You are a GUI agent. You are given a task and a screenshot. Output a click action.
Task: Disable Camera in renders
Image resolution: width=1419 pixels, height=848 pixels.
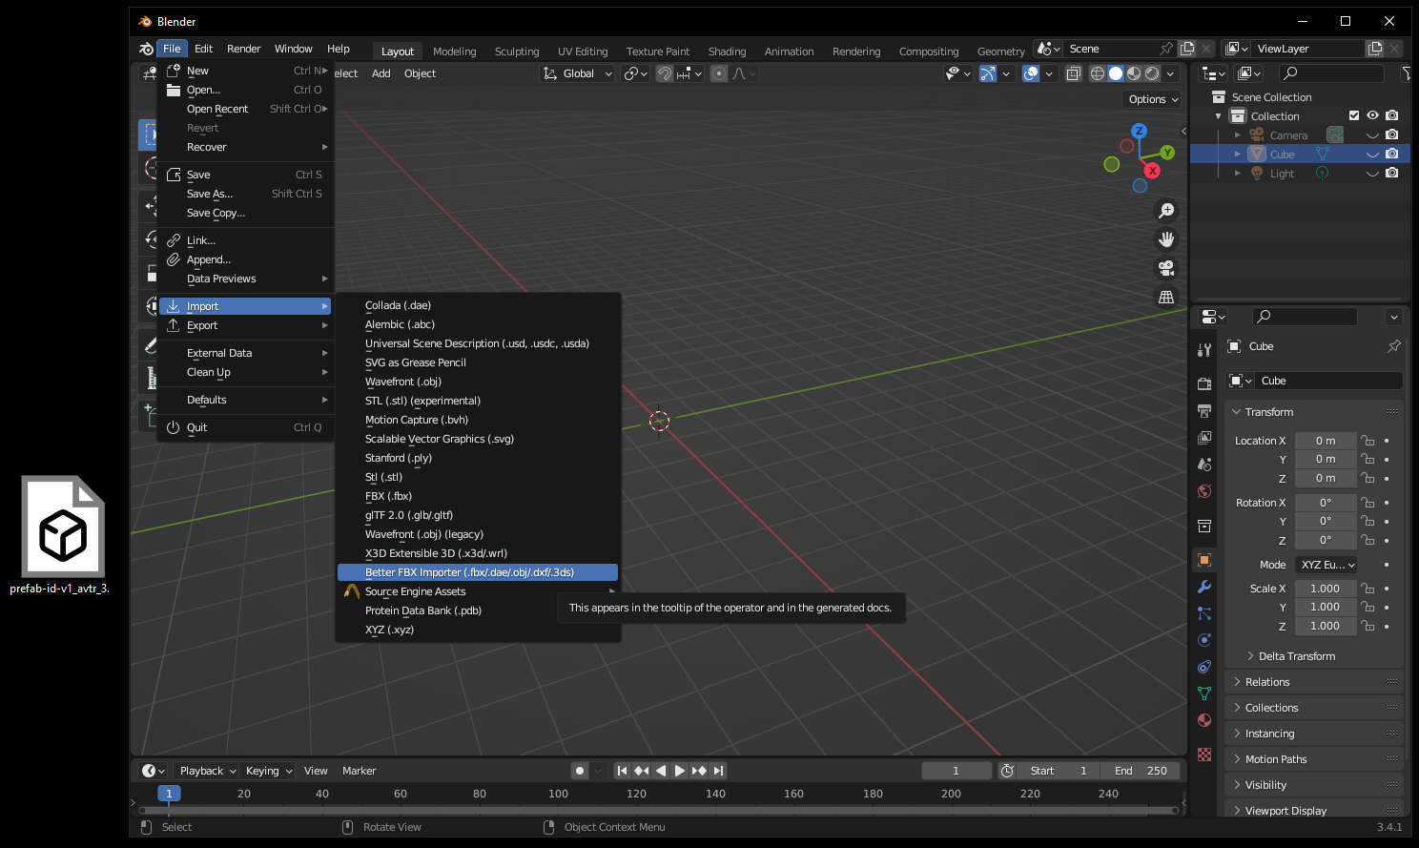(1392, 134)
